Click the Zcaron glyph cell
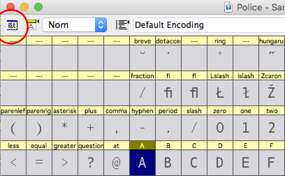This screenshot has width=285, height=176. pyautogui.click(x=272, y=93)
